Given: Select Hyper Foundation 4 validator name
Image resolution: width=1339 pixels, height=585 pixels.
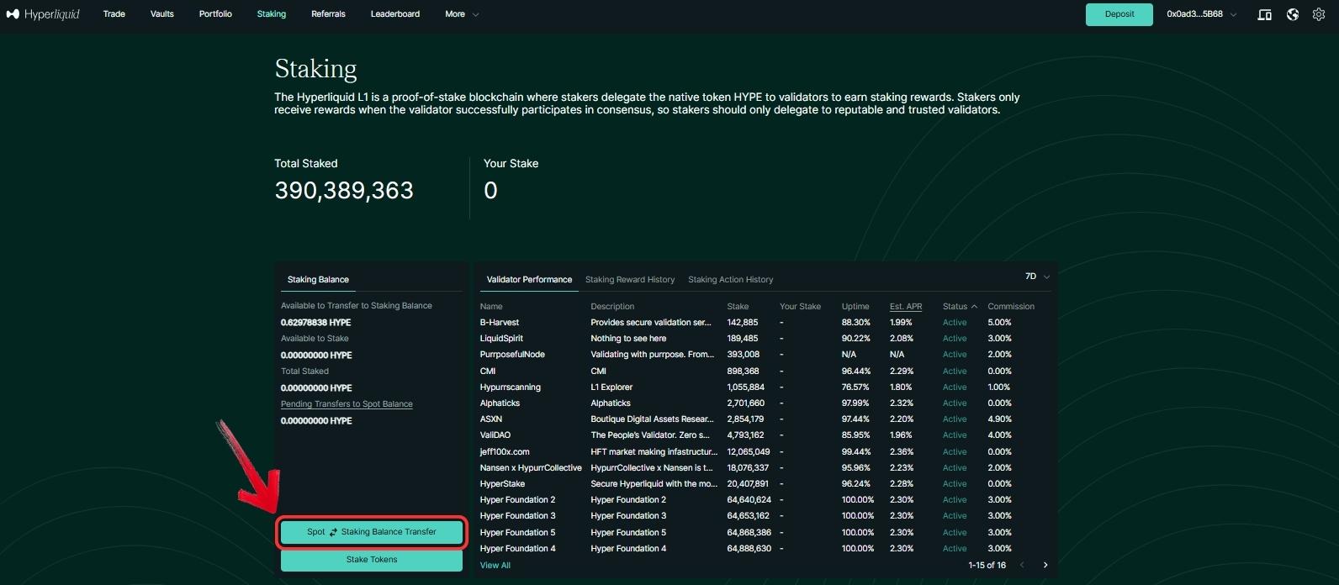Looking at the screenshot, I should [517, 549].
